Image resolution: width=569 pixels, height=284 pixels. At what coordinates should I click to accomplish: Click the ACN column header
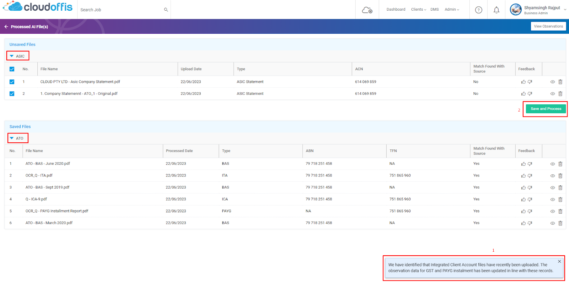coord(359,69)
